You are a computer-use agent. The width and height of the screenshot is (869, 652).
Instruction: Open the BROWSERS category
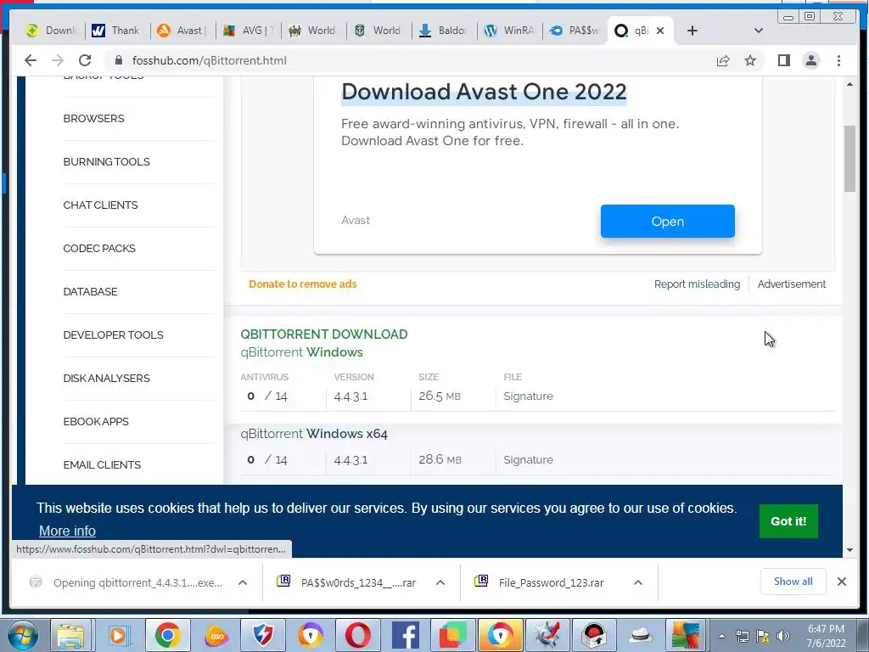tap(93, 119)
